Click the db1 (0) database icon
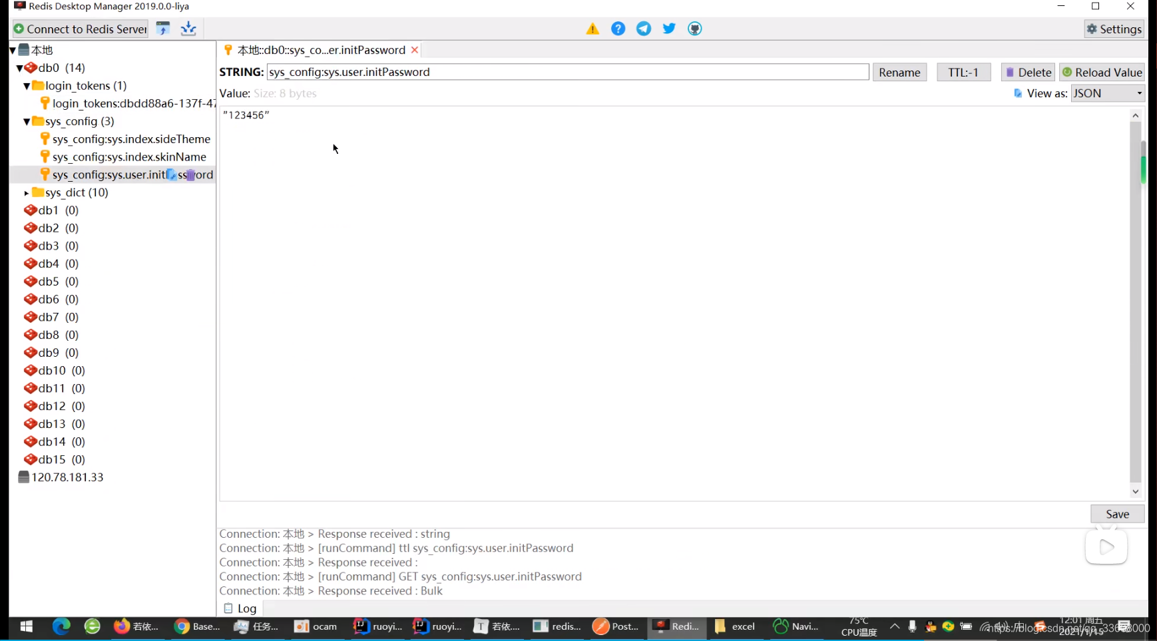Screen dimensions: 1157x641 coord(31,210)
